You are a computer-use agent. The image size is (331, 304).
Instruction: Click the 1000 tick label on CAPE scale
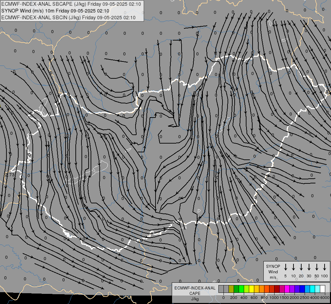(274, 298)
